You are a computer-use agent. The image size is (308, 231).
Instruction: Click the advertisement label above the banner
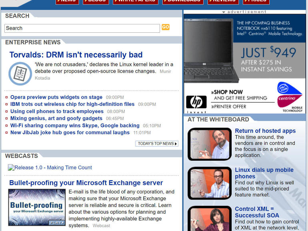[244, 12]
